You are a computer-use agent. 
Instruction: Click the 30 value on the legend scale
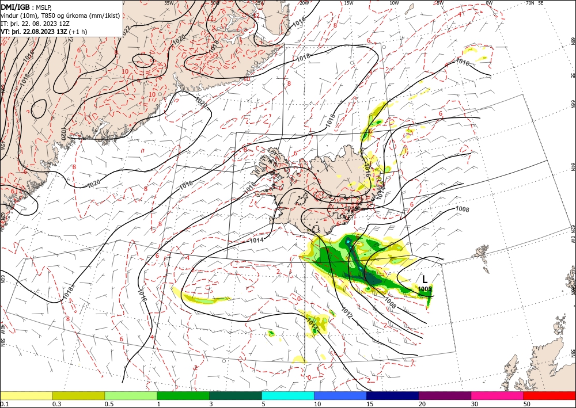click(x=475, y=403)
